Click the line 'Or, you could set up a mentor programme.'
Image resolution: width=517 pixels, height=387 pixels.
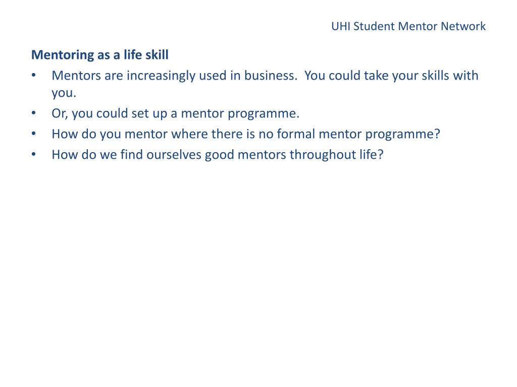tap(175, 114)
